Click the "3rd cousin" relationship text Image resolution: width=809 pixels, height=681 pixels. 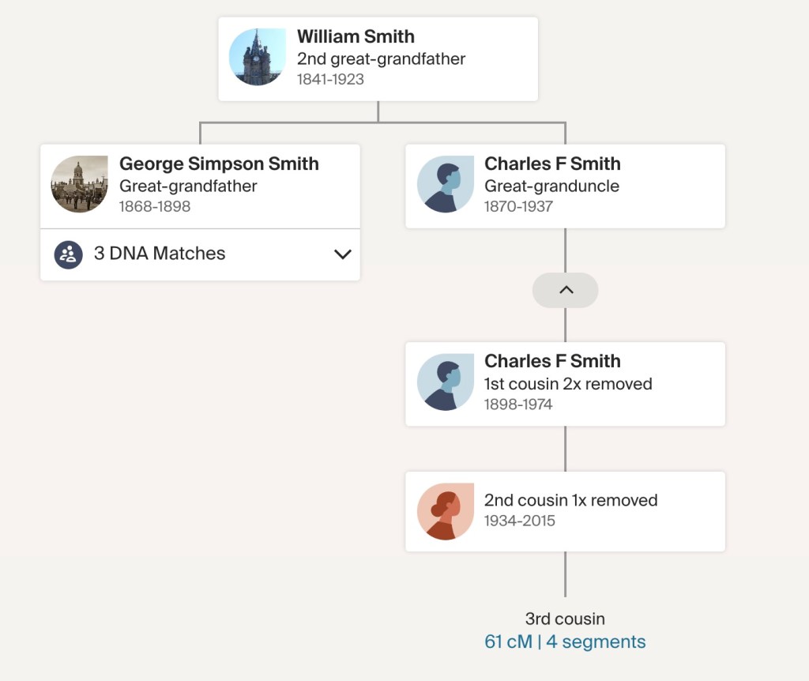(x=565, y=619)
